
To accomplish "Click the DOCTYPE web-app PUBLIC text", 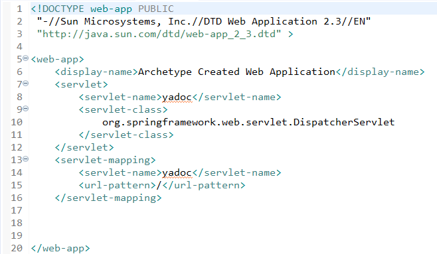I will [x=102, y=9].
